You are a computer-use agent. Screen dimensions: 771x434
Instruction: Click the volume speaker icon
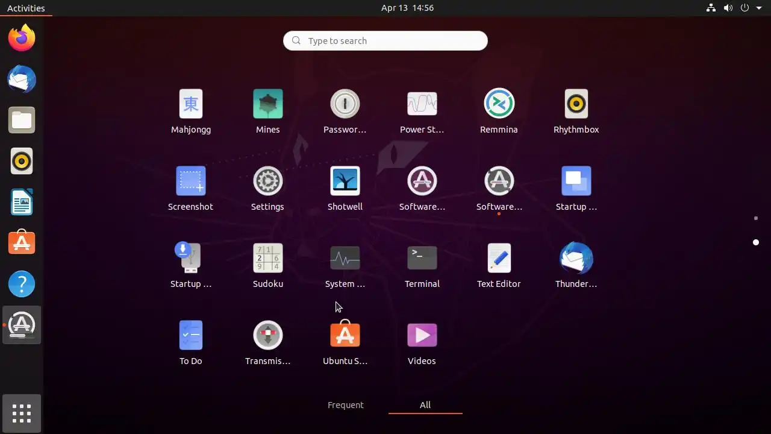click(x=728, y=8)
